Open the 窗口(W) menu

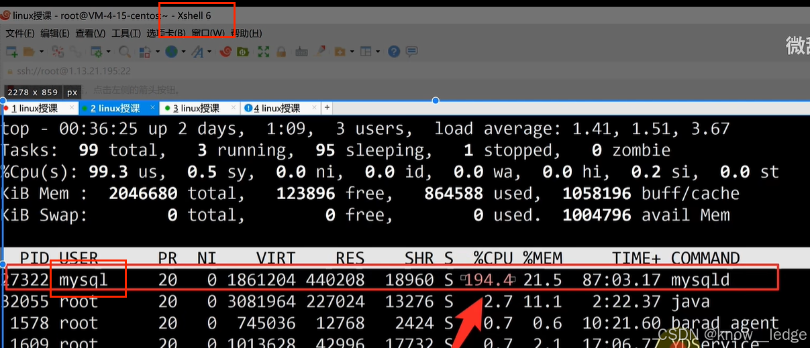click(x=208, y=33)
